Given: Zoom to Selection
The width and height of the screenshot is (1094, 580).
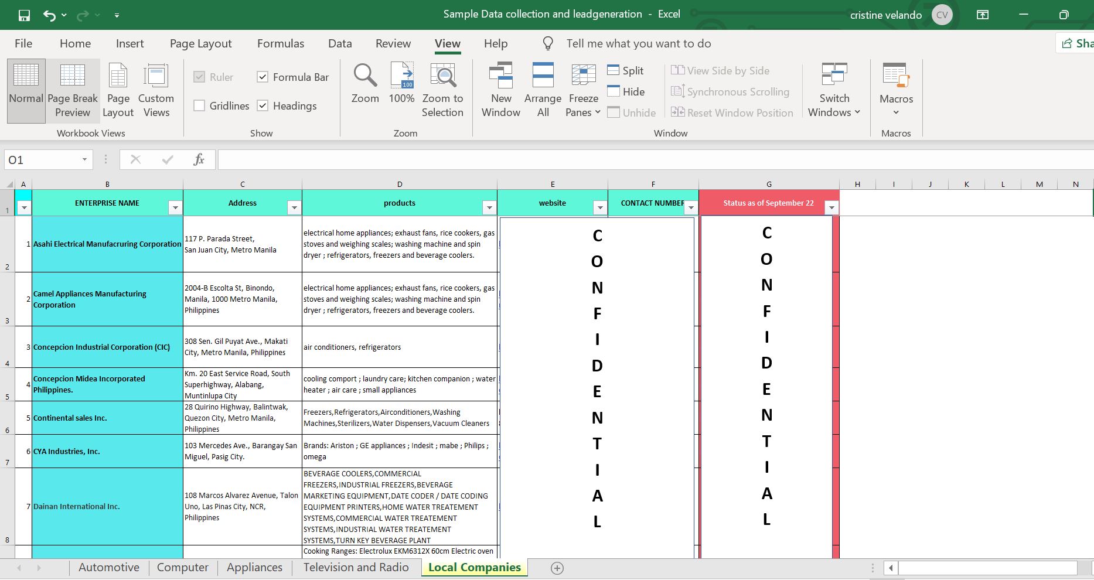Looking at the screenshot, I should [x=442, y=91].
